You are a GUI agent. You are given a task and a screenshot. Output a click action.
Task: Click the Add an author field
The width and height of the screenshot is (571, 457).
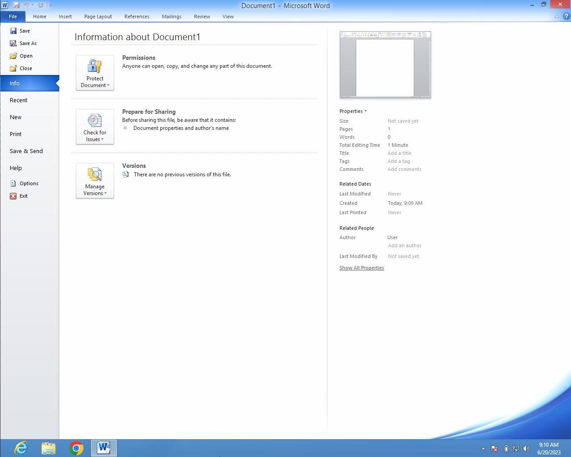click(x=405, y=245)
